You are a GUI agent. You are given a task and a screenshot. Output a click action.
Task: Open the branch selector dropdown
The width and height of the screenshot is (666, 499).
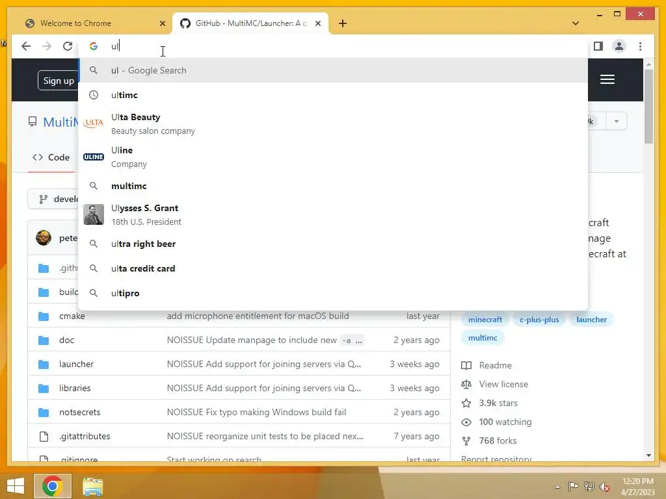click(x=53, y=199)
